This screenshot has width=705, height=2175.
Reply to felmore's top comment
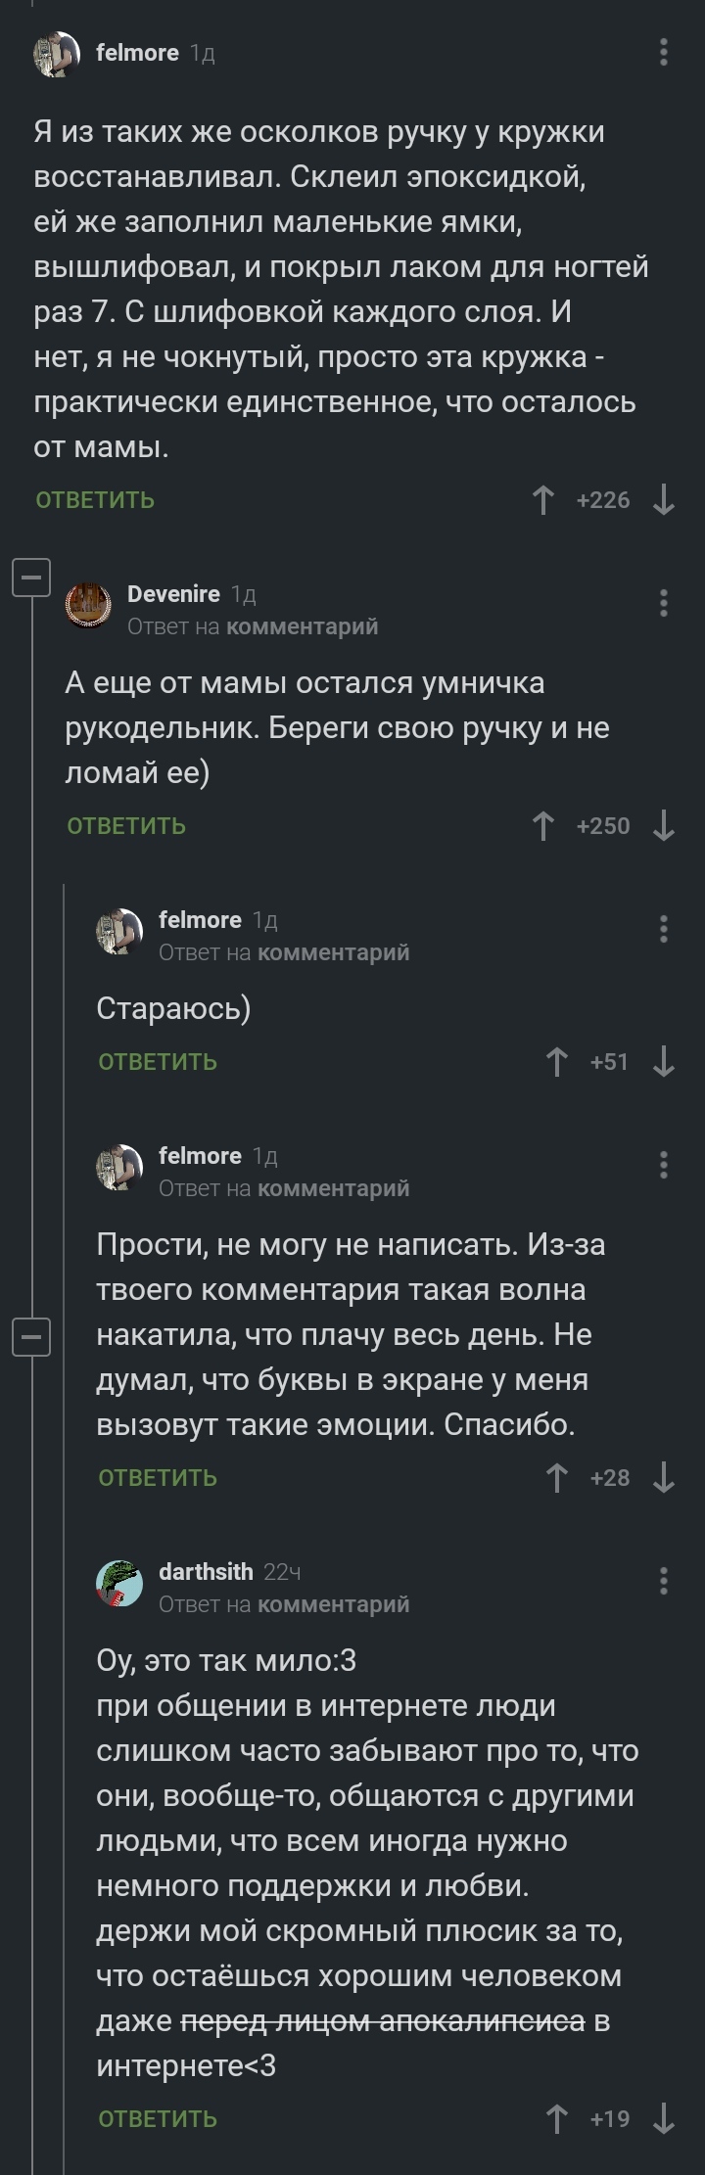[95, 500]
